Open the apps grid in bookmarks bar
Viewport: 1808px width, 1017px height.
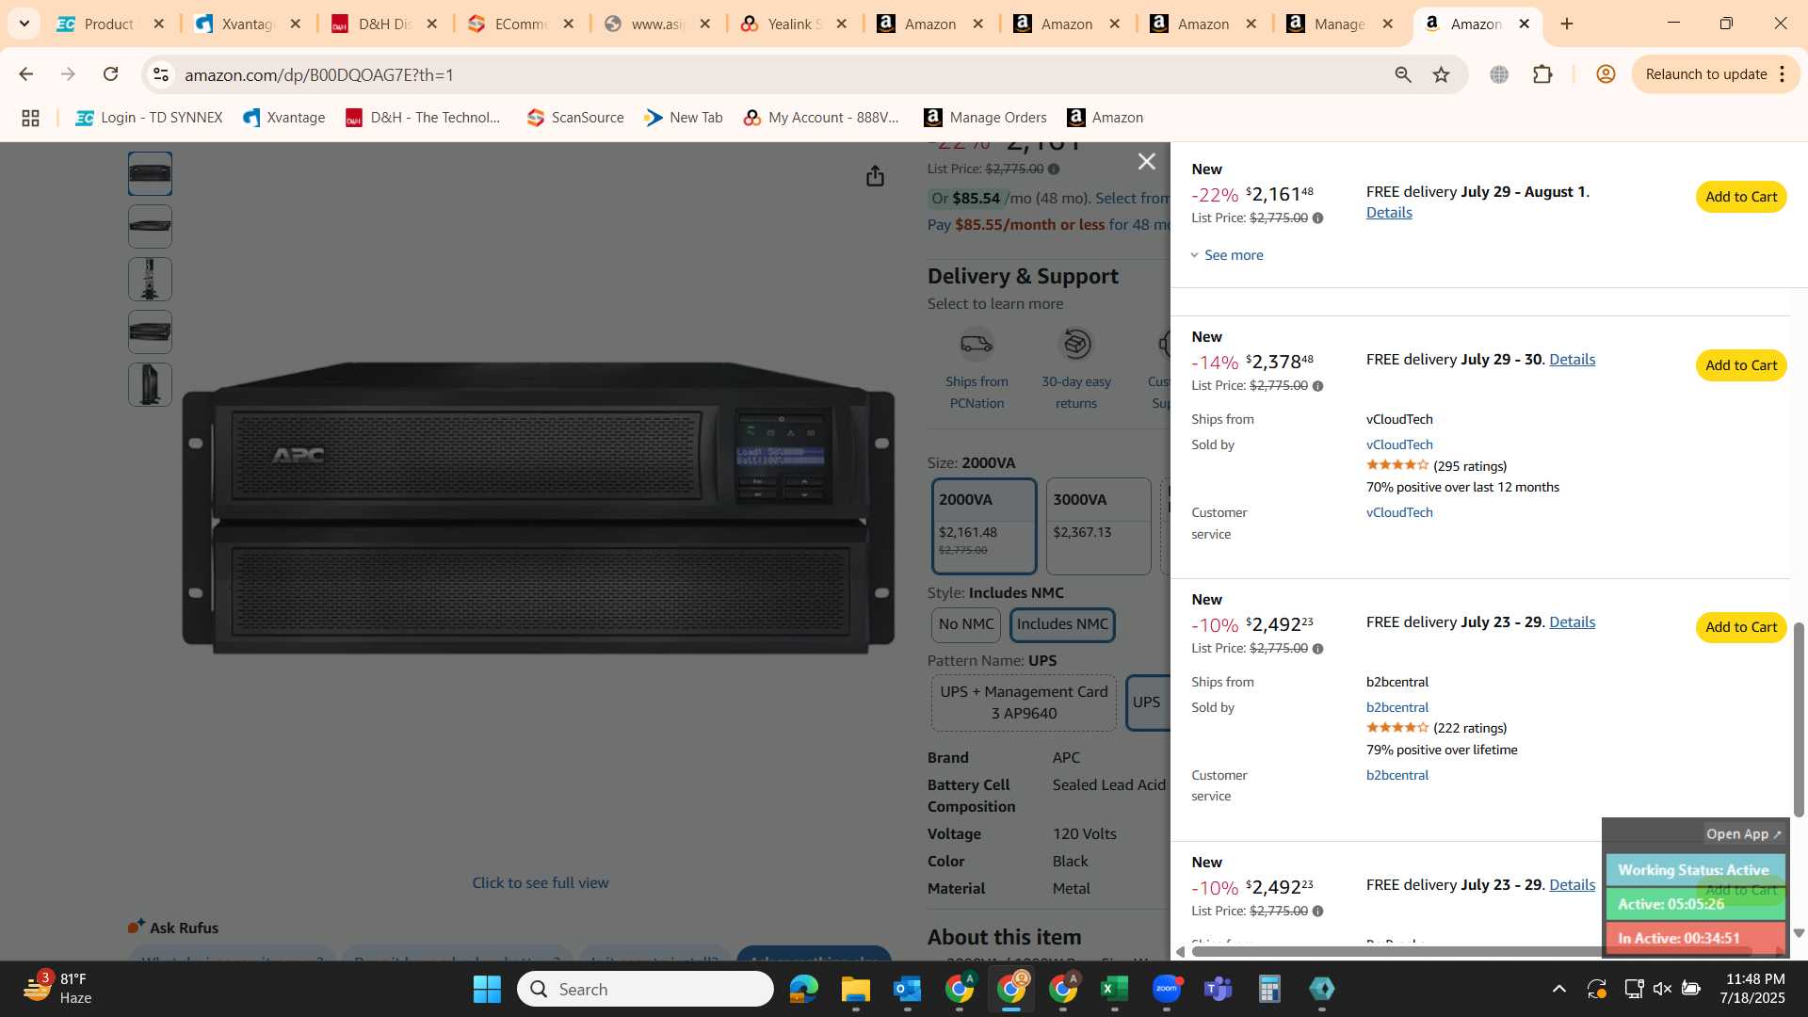(30, 118)
